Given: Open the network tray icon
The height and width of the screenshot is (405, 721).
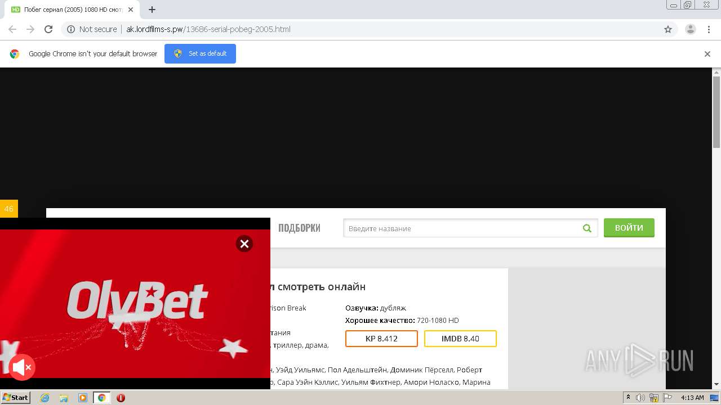Looking at the screenshot, I should coord(654,398).
